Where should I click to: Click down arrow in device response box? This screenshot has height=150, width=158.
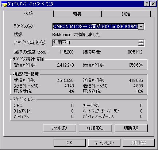pyautogui.click(x=141, y=44)
